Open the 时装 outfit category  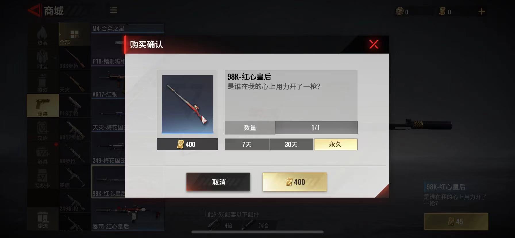pyautogui.click(x=43, y=59)
